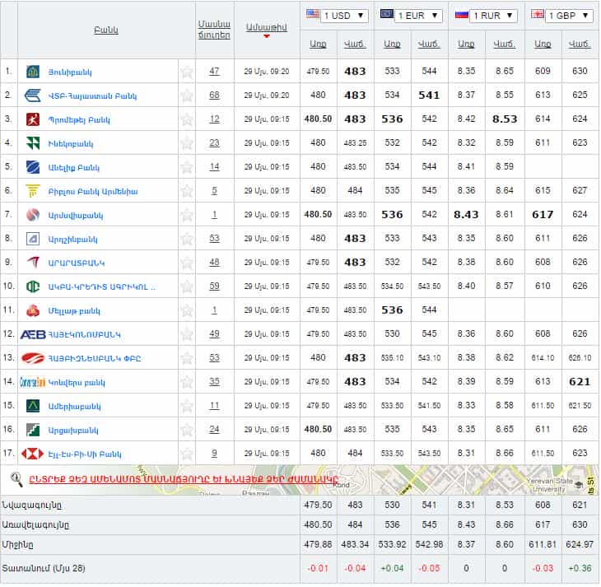The height and width of the screenshot is (587, 601).
Task: Toggle favorite star for Յունիբանկ
Action: pyautogui.click(x=187, y=72)
